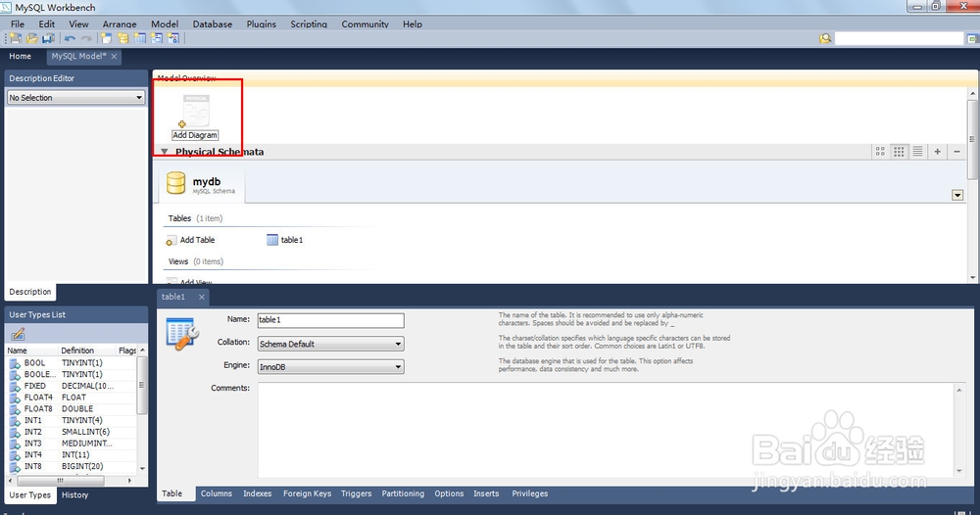Image resolution: width=980 pixels, height=515 pixels.
Task: Click the new table toolbar icon
Action: click(x=140, y=38)
